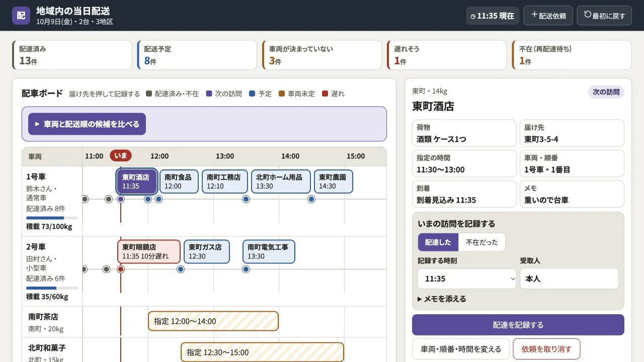Click the 13:30 marker dot on 2号車 timeline

(x=246, y=269)
